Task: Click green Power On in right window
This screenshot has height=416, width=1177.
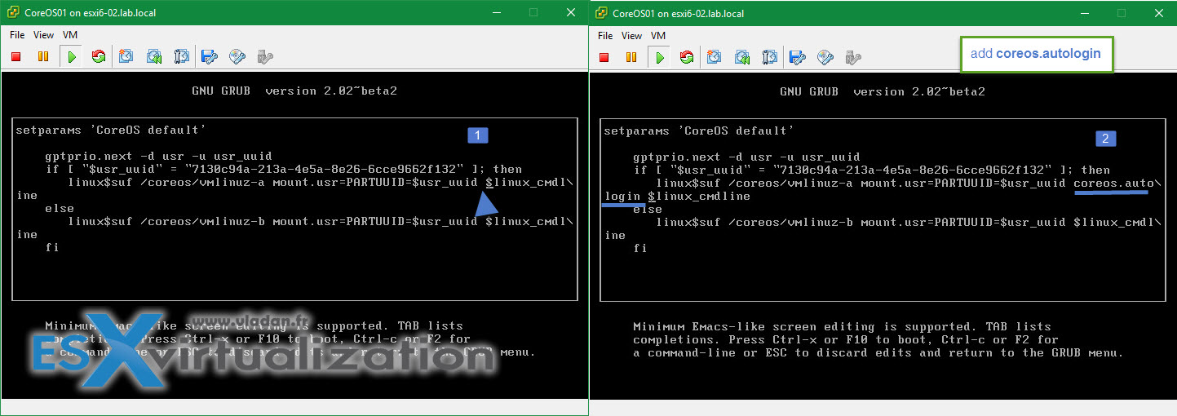Action: [660, 57]
